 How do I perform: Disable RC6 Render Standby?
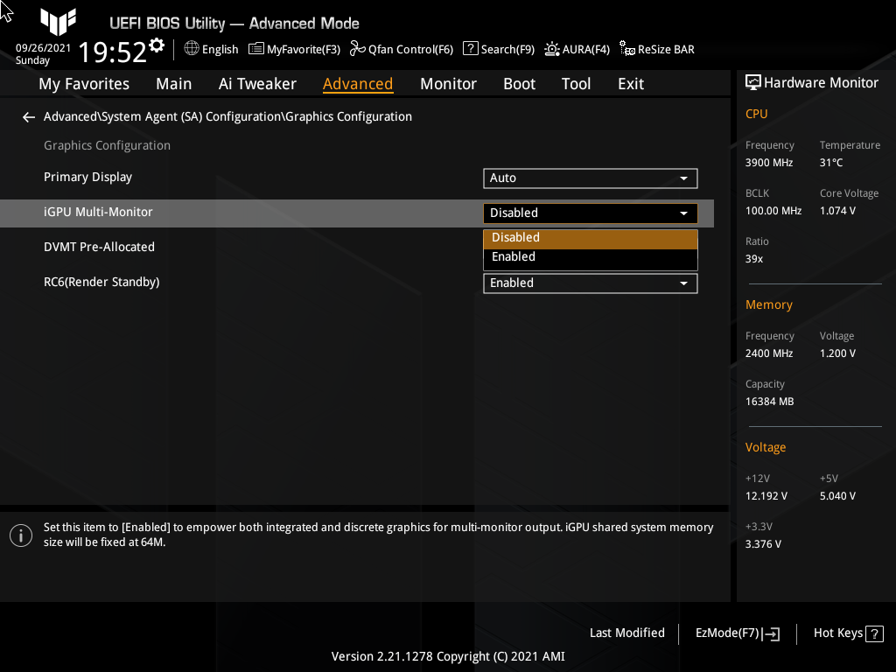point(590,283)
